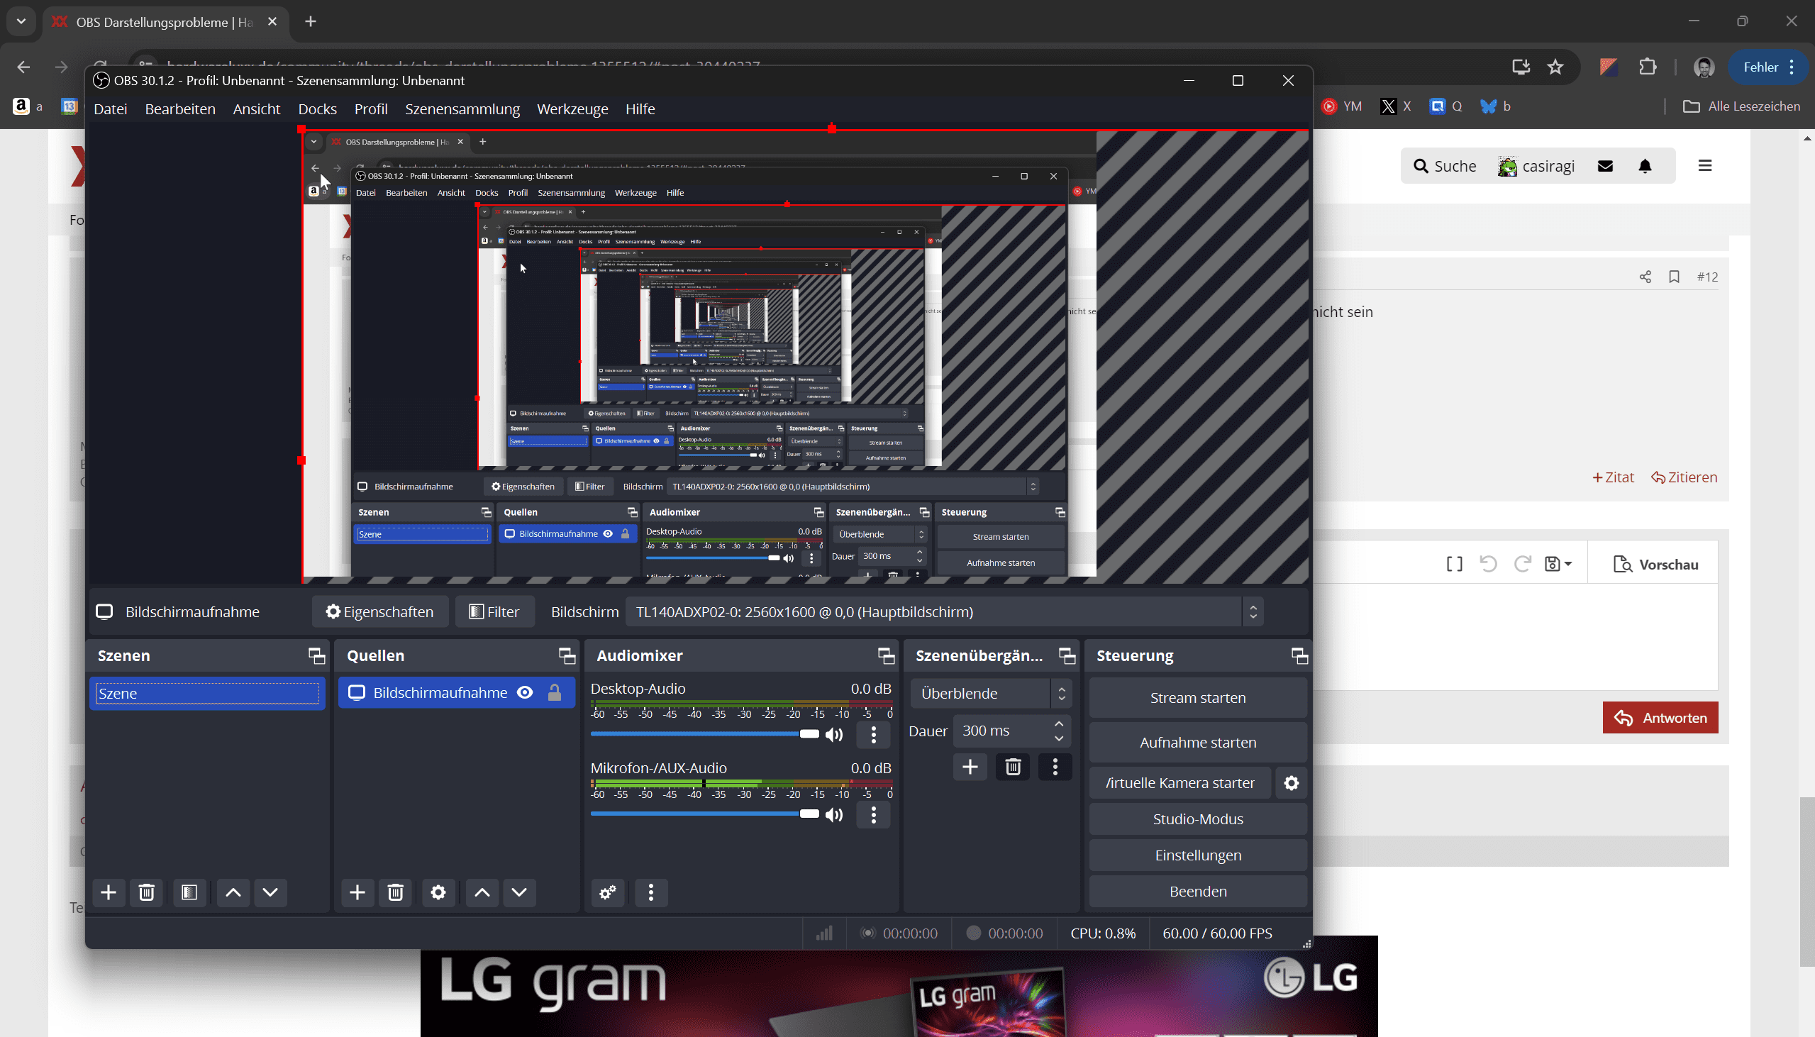The height and width of the screenshot is (1037, 1815).
Task: Open scene filters icon in Szenen dock
Action: point(189,892)
